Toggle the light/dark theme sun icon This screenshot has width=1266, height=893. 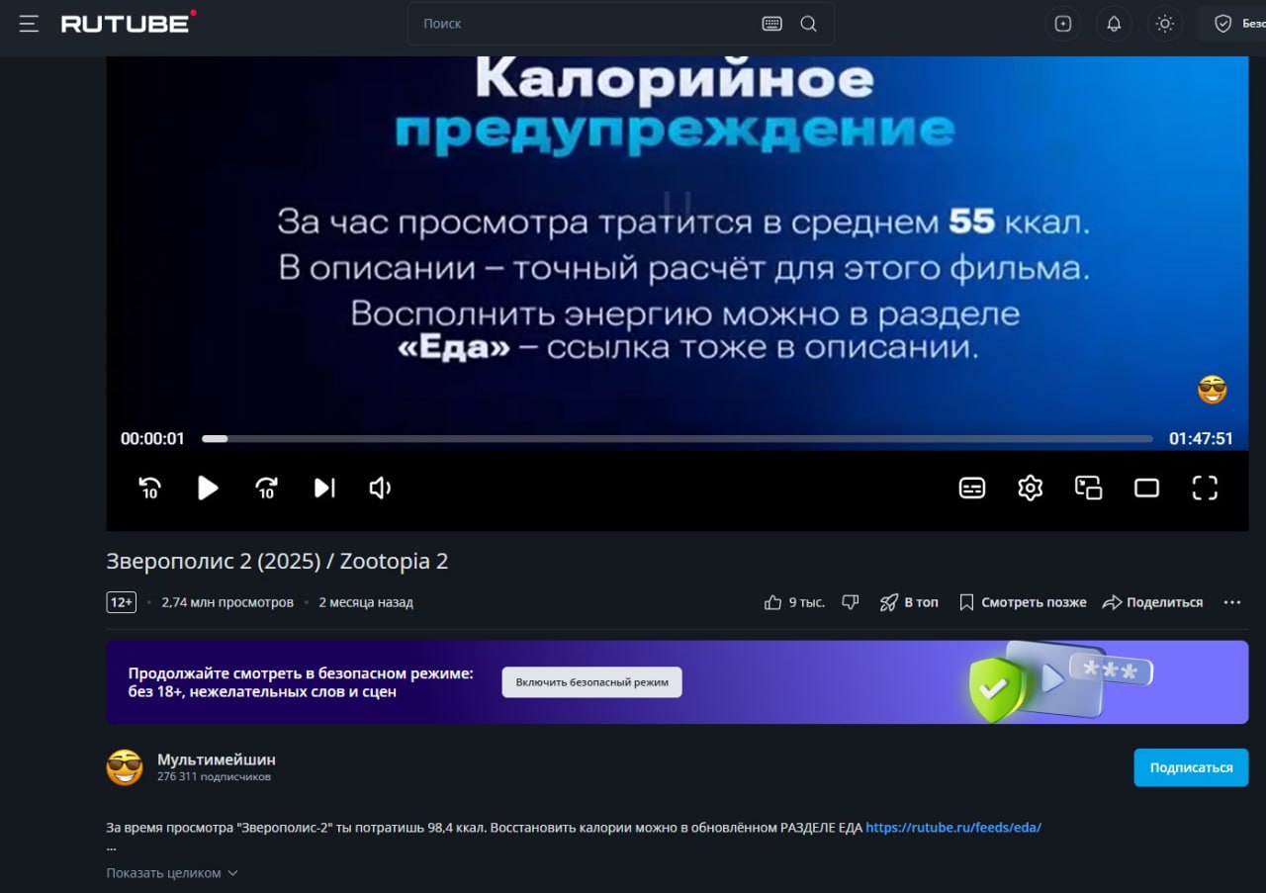tap(1165, 24)
